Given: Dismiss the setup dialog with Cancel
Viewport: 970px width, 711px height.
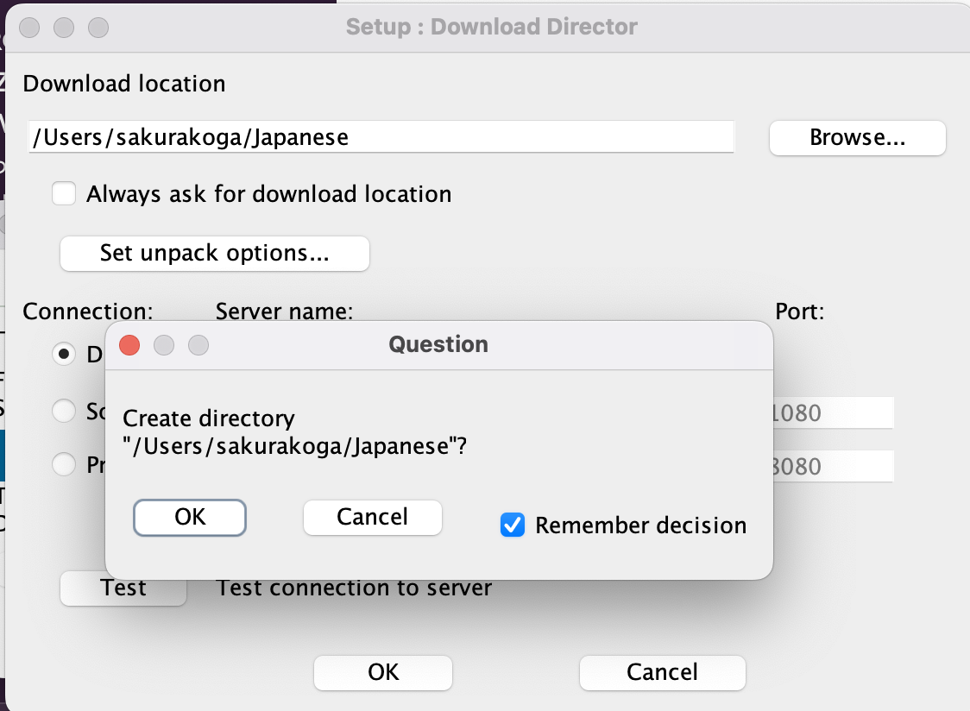Looking at the screenshot, I should tap(661, 673).
